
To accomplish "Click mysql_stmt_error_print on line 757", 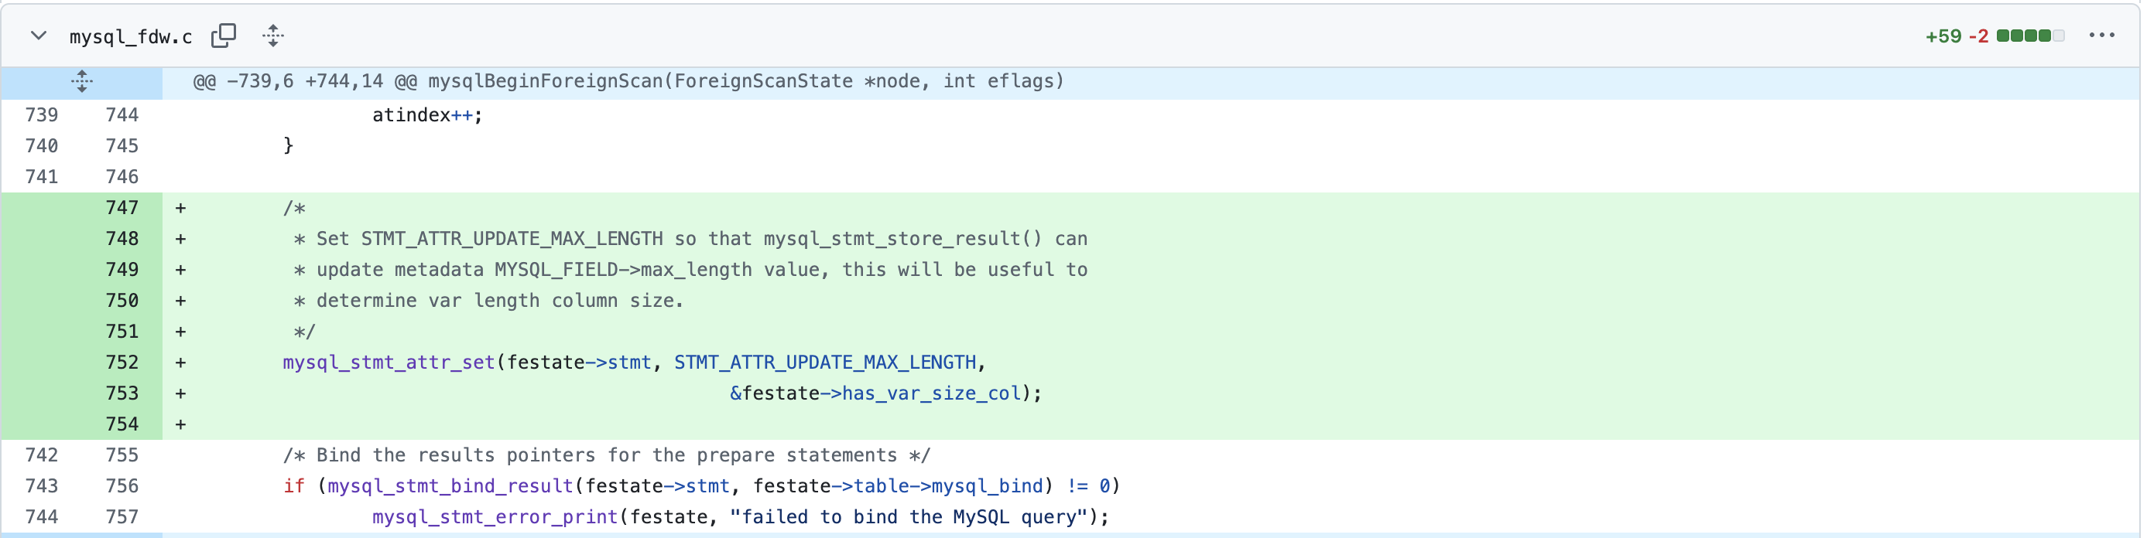I will (495, 516).
